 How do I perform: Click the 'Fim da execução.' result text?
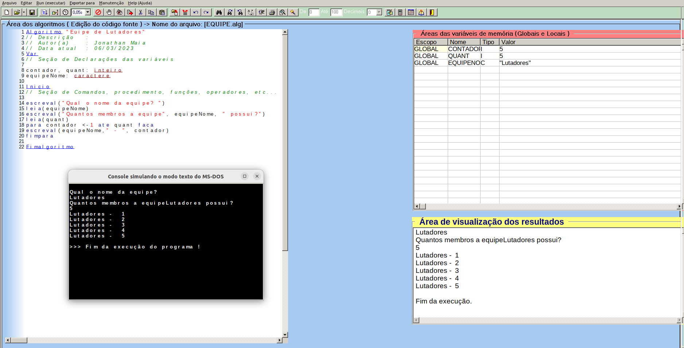tap(444, 301)
